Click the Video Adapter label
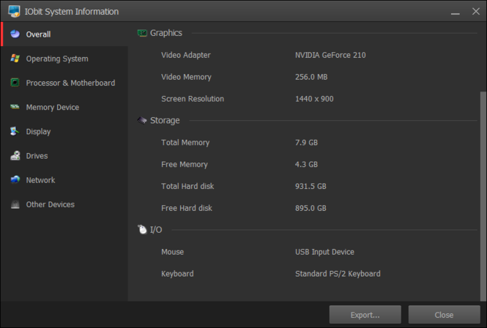The width and height of the screenshot is (487, 328). [186, 55]
